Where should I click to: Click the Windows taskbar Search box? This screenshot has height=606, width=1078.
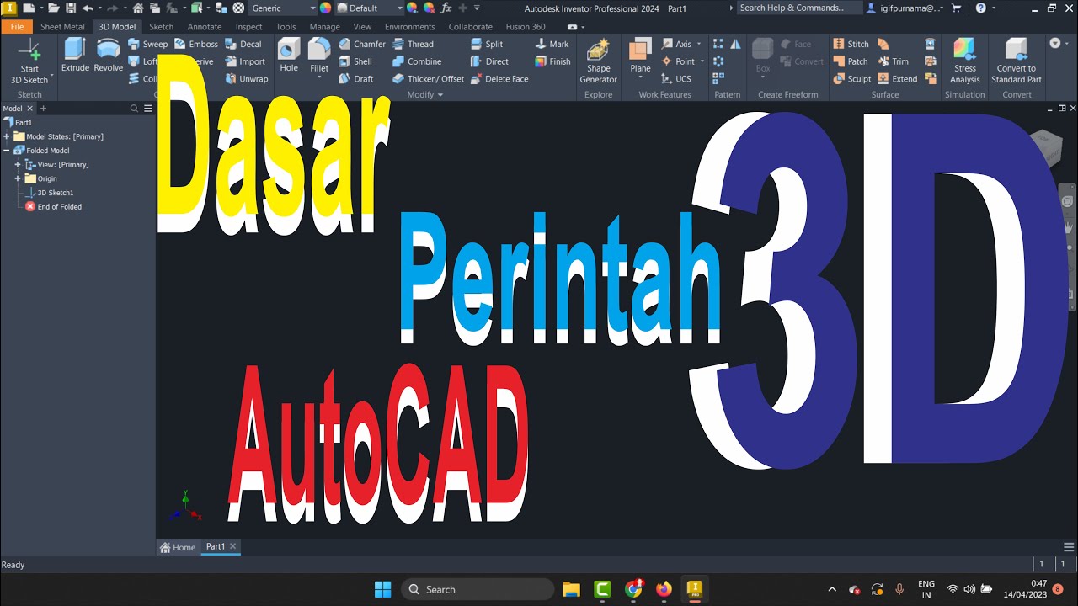478,589
